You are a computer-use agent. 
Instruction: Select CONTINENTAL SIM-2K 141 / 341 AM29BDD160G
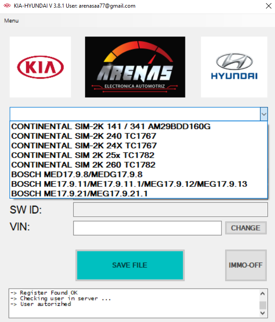111,127
